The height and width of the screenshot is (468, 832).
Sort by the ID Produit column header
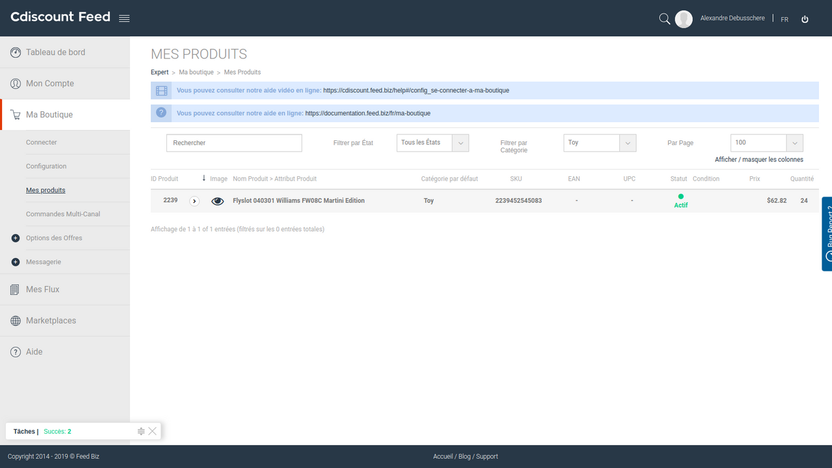pyautogui.click(x=164, y=179)
